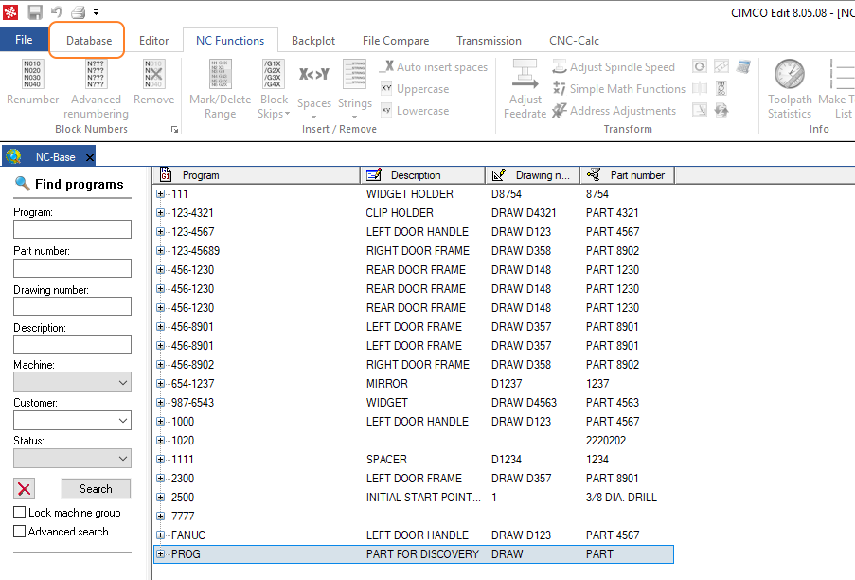Open the Machine dropdown

(72, 383)
